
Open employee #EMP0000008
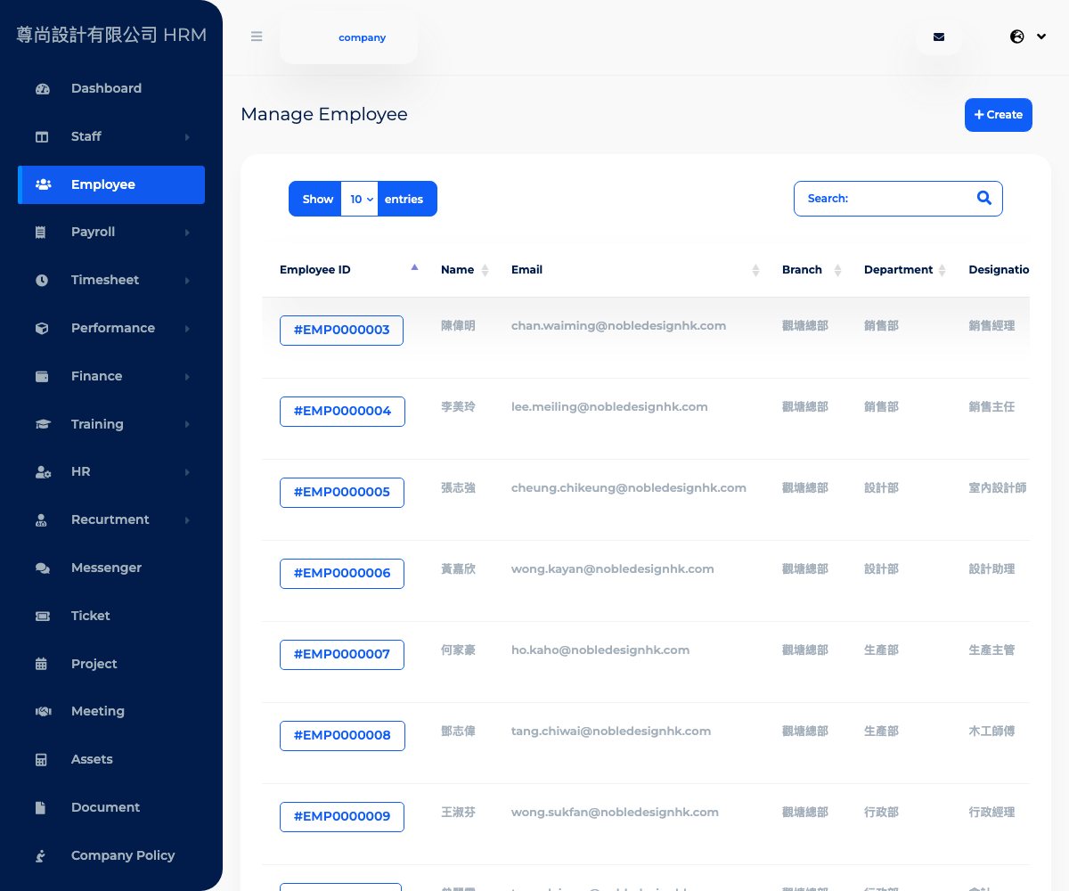pos(342,735)
